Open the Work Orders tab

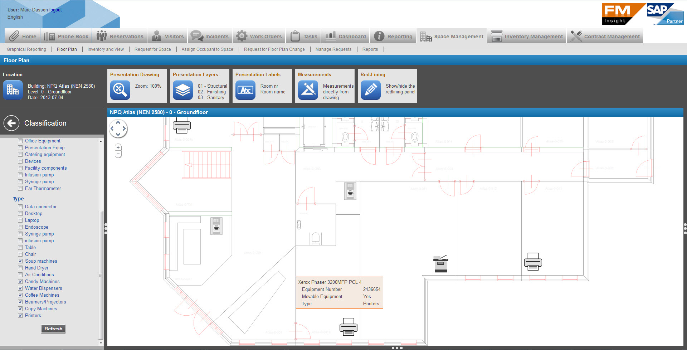click(259, 37)
